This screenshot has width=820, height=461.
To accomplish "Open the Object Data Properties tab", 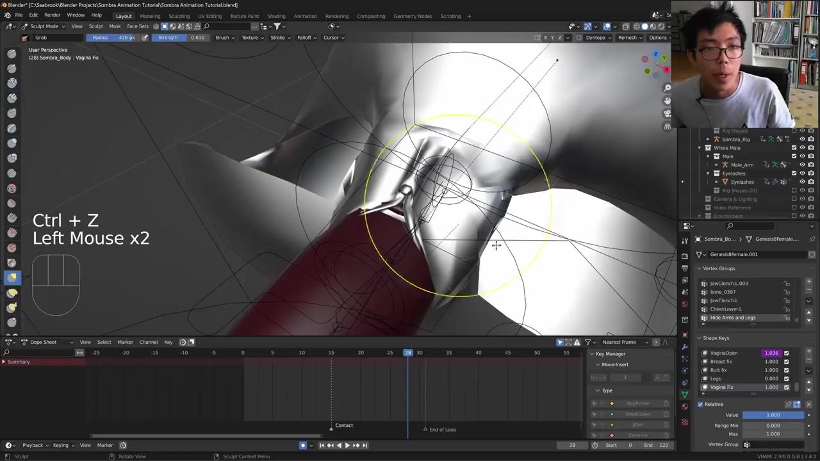I will [685, 394].
